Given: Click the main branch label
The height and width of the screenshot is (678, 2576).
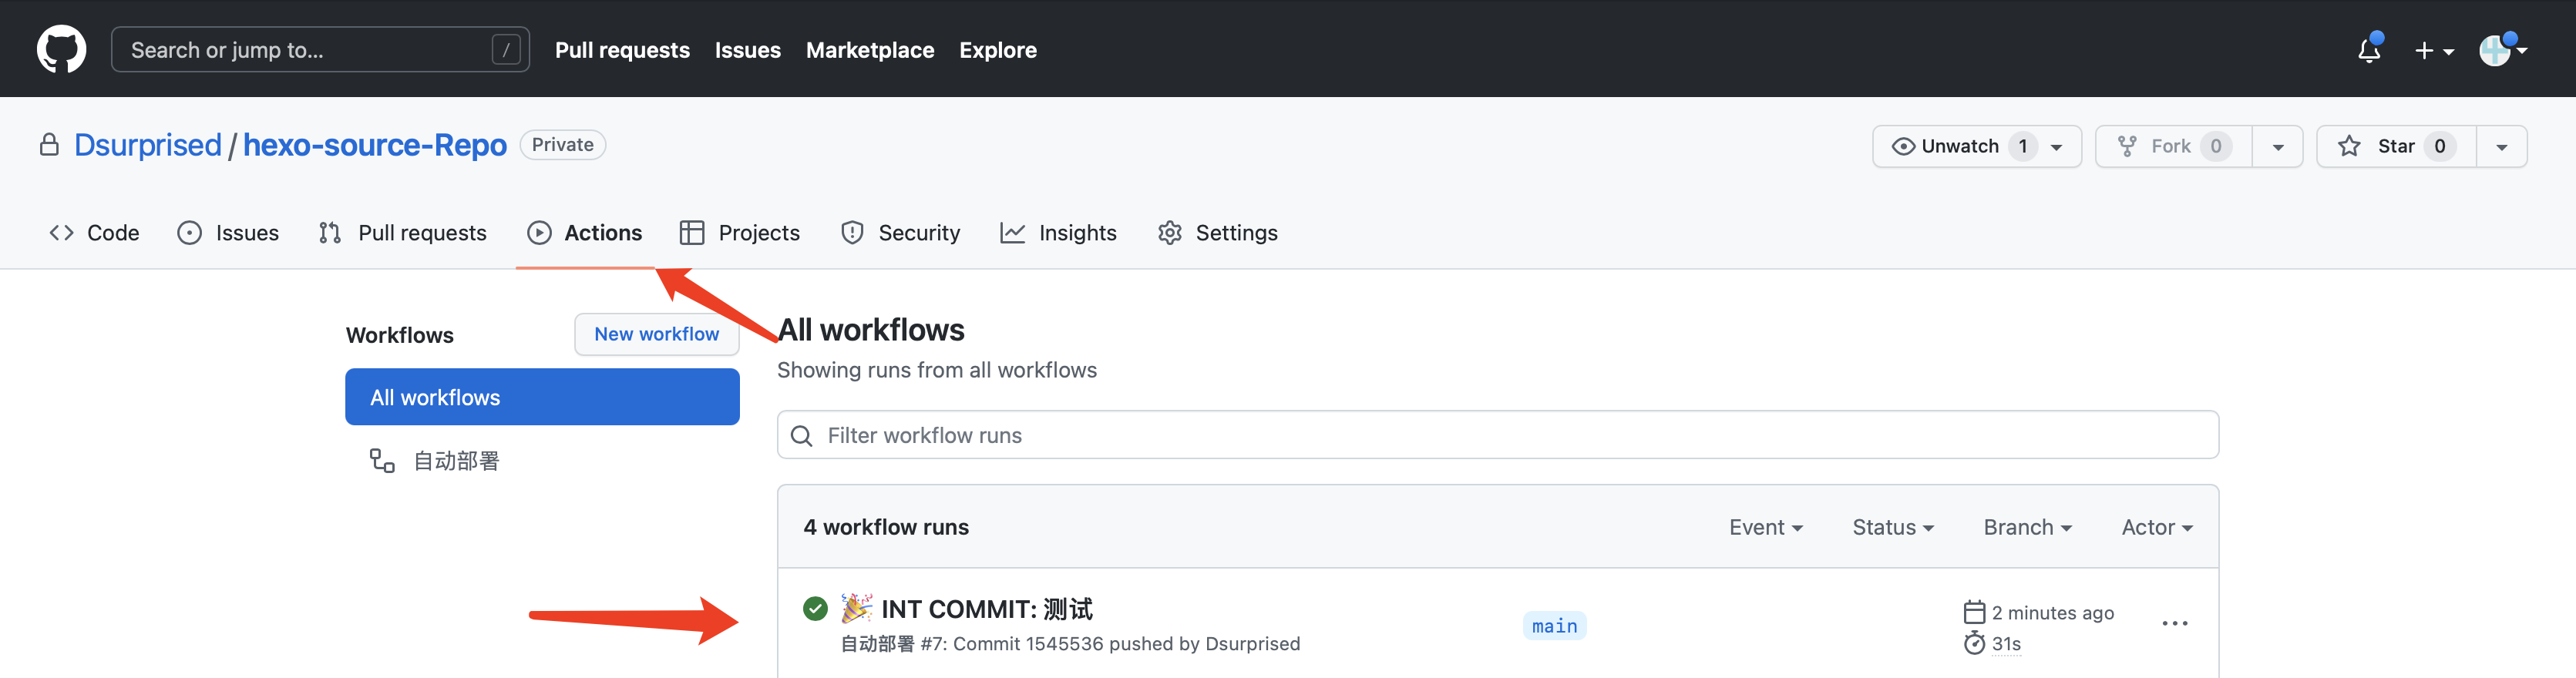Looking at the screenshot, I should pos(1554,626).
